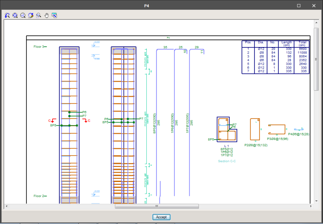Click the Floor 3 level label
Screen dimensions: 323x224
click(x=39, y=47)
